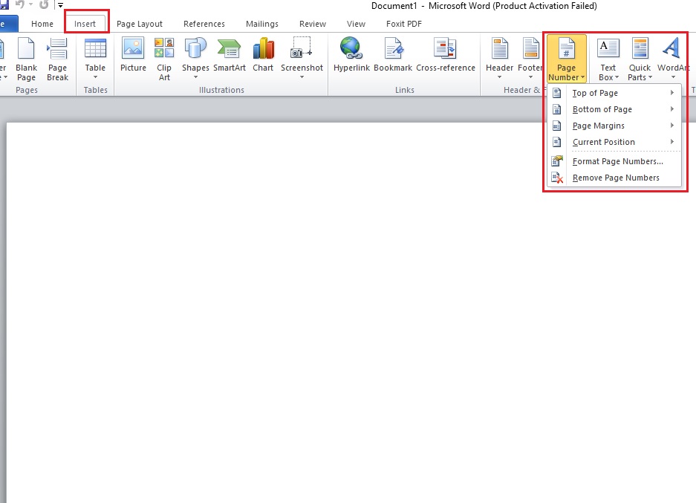Screen dimensions: 696x503
Task: Open the Table dropdown arrow
Action: tap(95, 77)
